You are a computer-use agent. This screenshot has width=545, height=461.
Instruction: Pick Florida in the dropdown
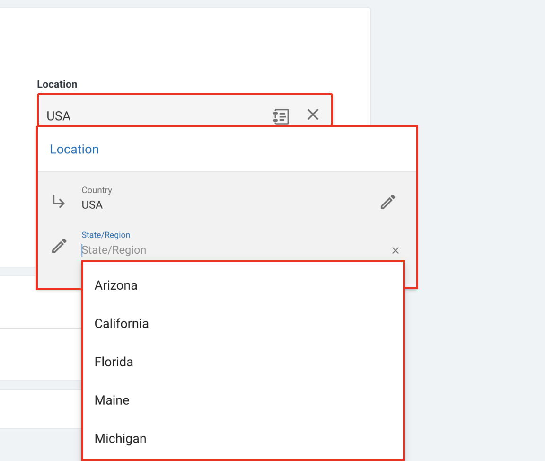coord(243,362)
